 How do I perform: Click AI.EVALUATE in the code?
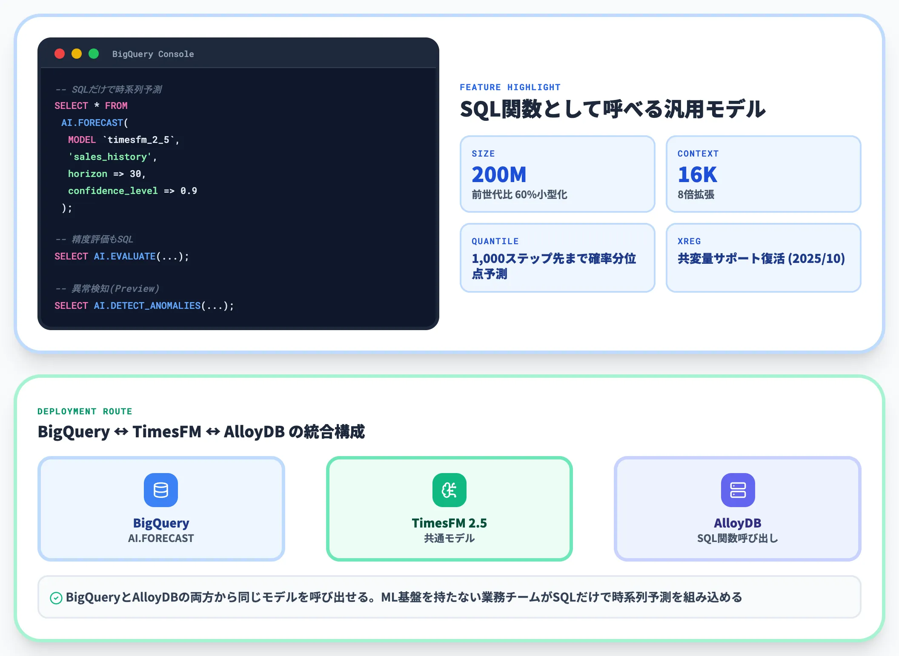click(125, 256)
